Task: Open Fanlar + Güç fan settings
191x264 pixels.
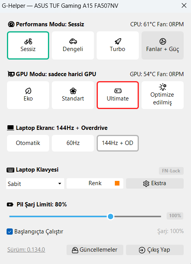Action: pyautogui.click(x=162, y=46)
